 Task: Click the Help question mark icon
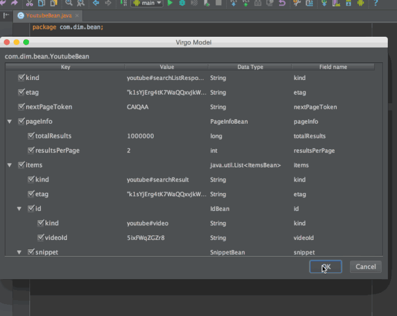[375, 3]
